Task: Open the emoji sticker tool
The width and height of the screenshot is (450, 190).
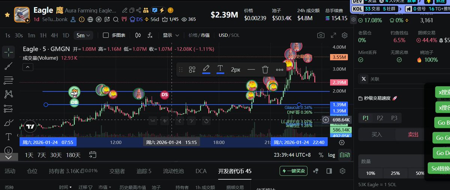Action: click(x=8, y=150)
